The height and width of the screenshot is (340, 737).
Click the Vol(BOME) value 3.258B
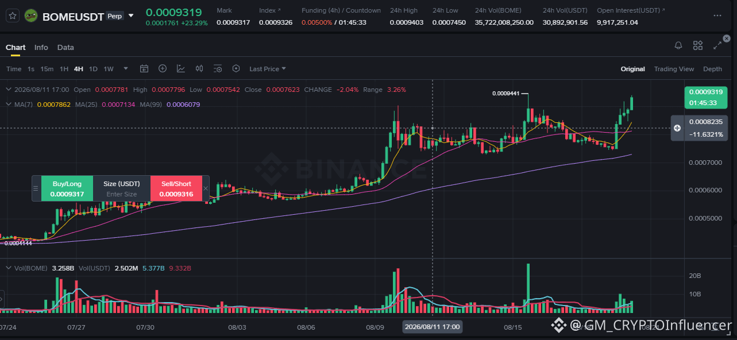(x=63, y=268)
